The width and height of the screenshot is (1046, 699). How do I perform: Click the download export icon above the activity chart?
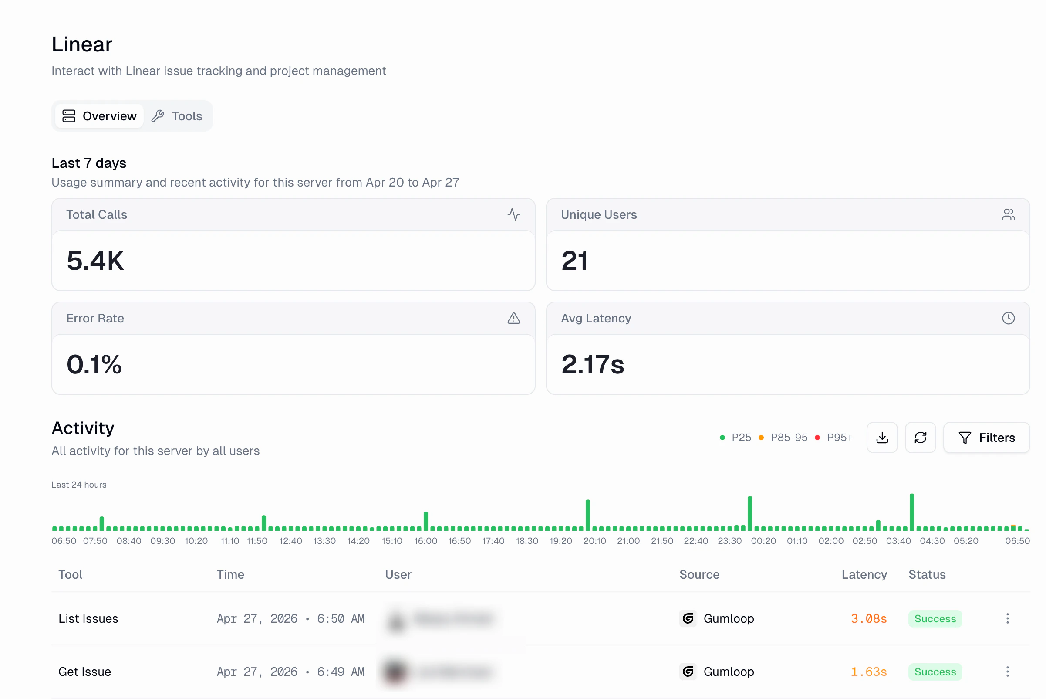(x=882, y=438)
